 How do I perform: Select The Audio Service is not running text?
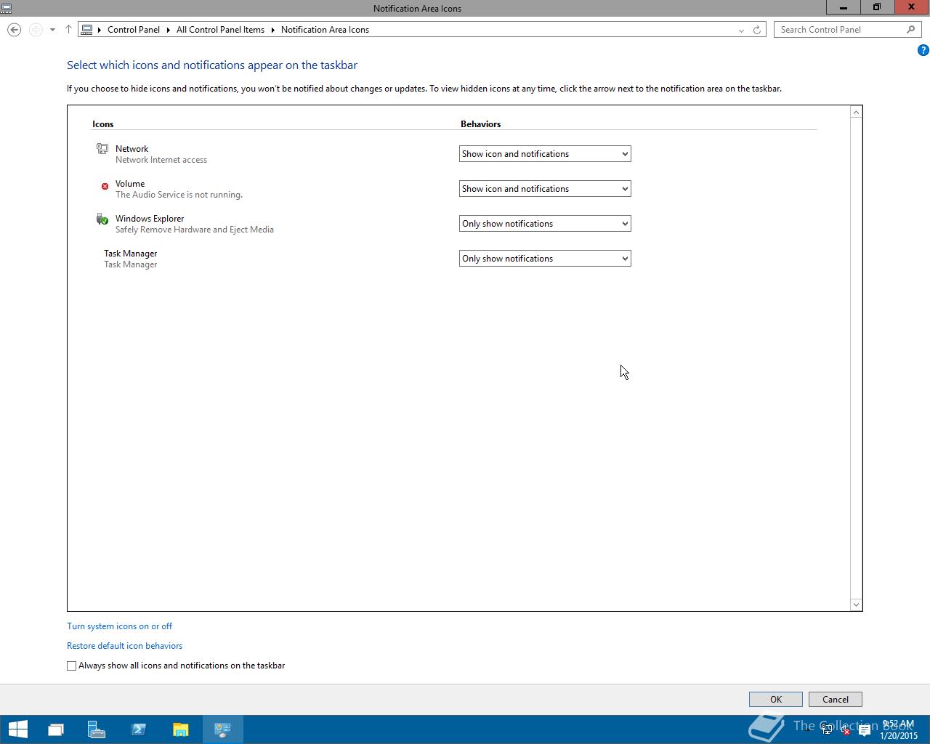click(x=179, y=195)
